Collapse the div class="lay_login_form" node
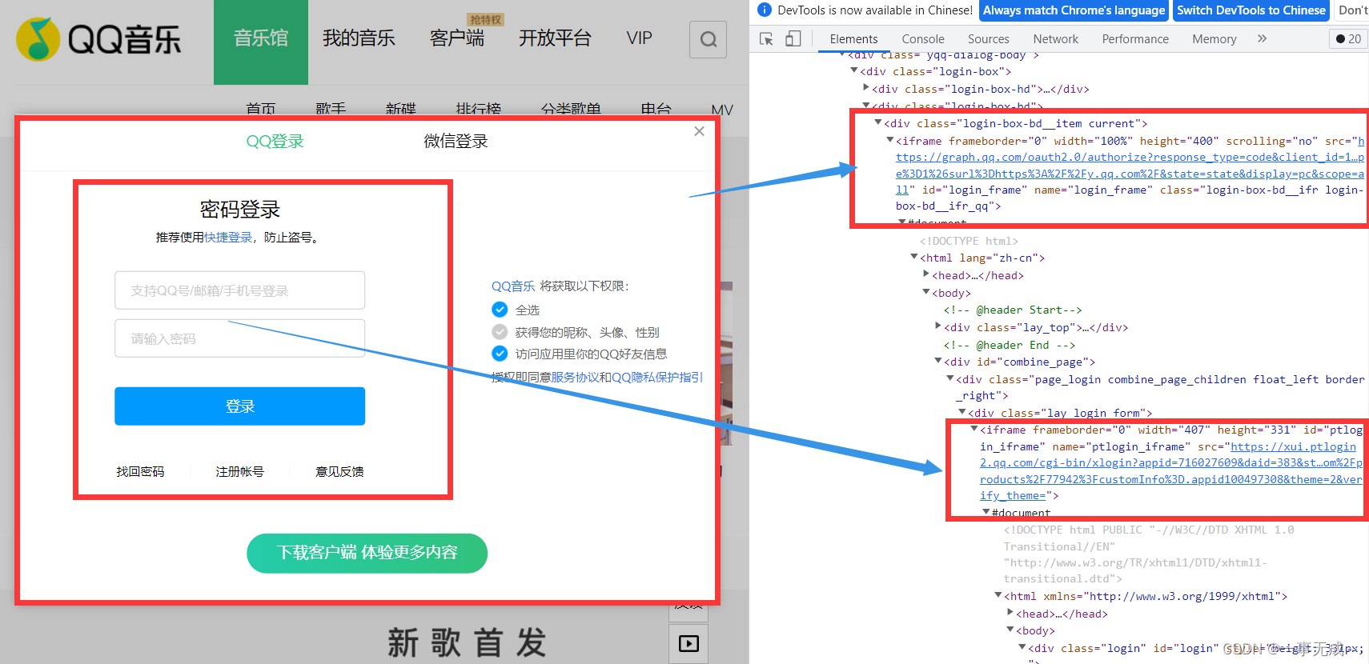The height and width of the screenshot is (664, 1369). 962,413
